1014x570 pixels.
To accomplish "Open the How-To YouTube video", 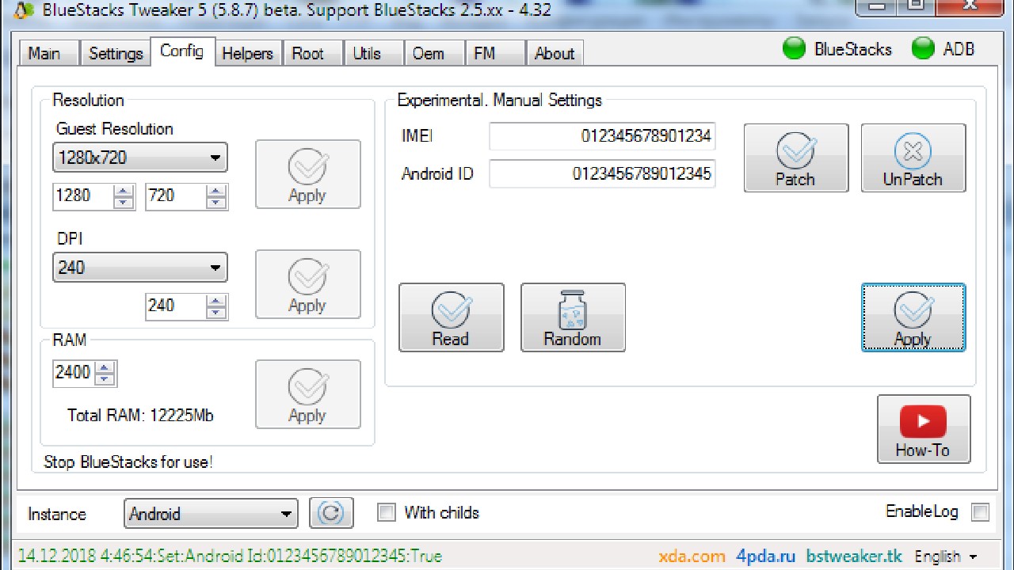I will point(924,429).
